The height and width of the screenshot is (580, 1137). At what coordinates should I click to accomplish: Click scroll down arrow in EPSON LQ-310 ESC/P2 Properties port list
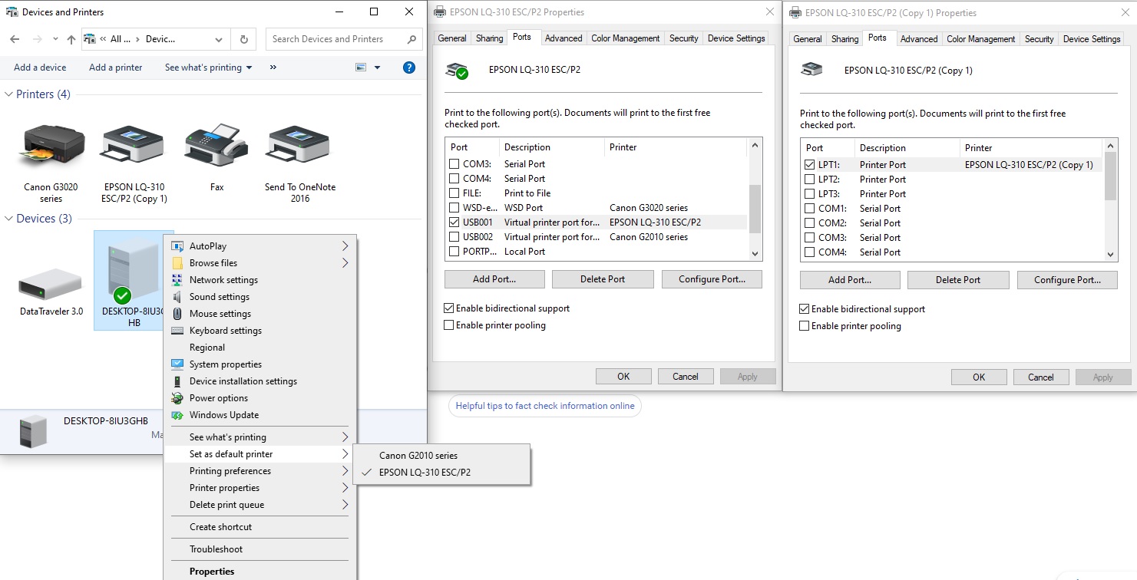coord(755,253)
